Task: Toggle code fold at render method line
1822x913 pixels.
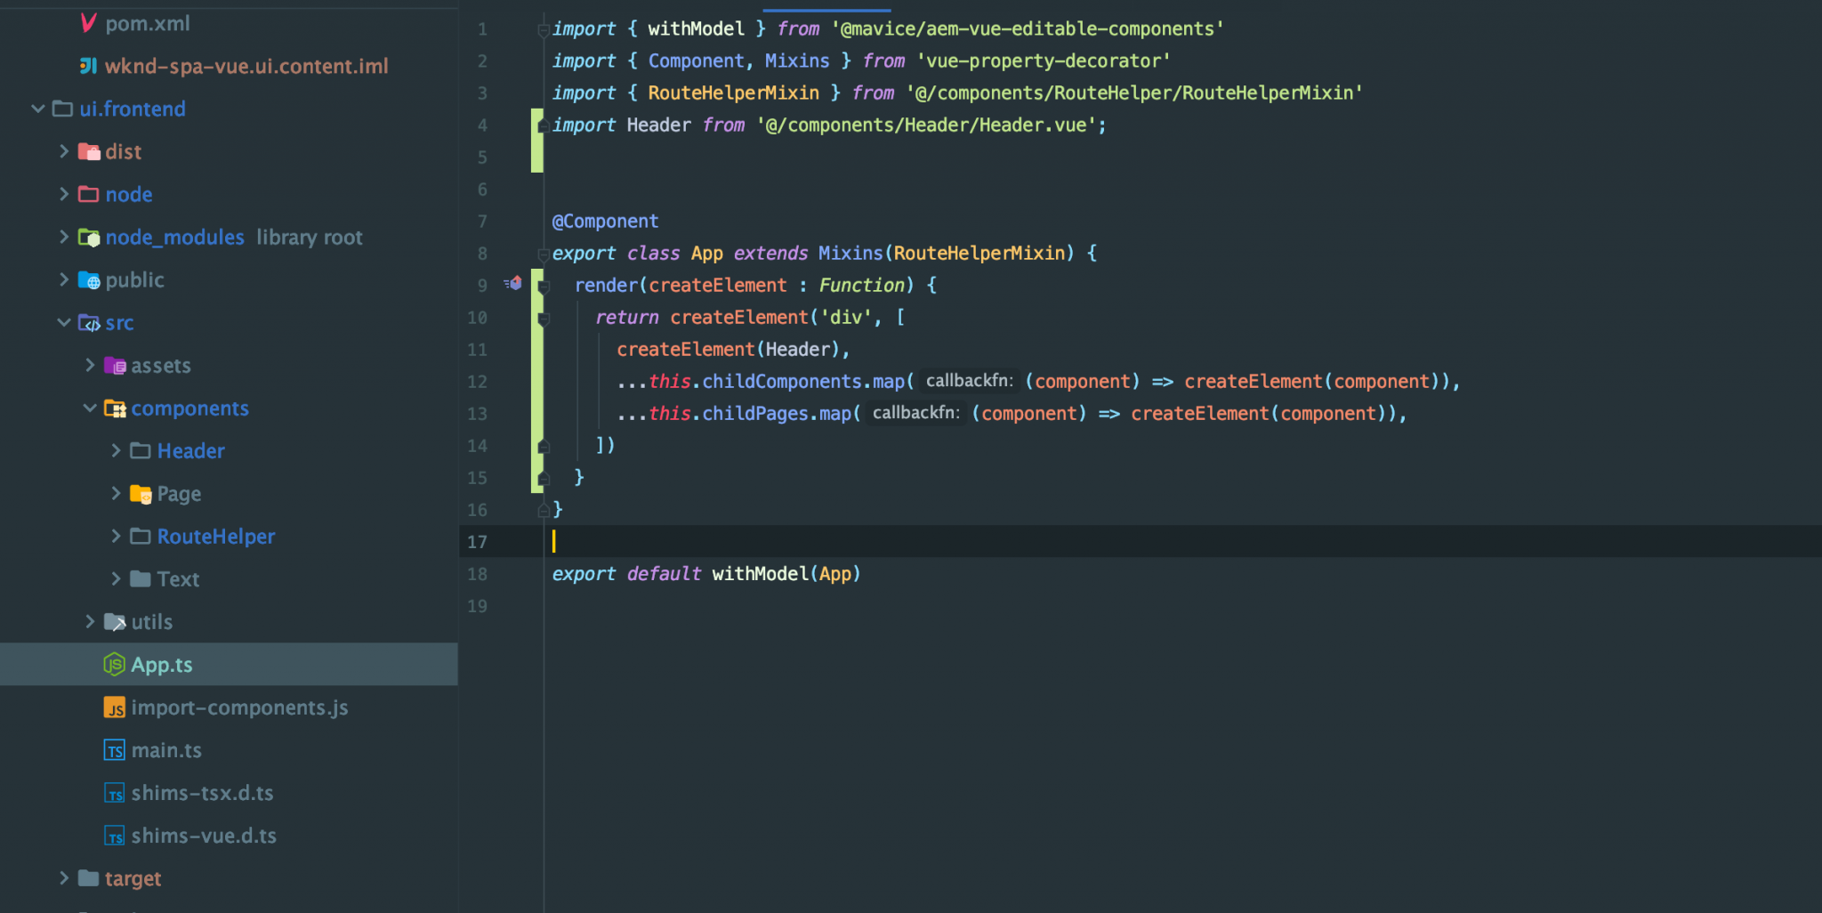Action: (x=544, y=286)
